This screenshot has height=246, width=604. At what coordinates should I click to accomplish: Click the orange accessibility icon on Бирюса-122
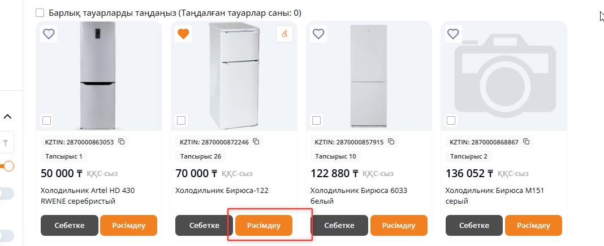(284, 34)
